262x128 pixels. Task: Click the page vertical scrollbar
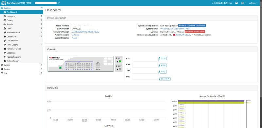click(x=261, y=50)
